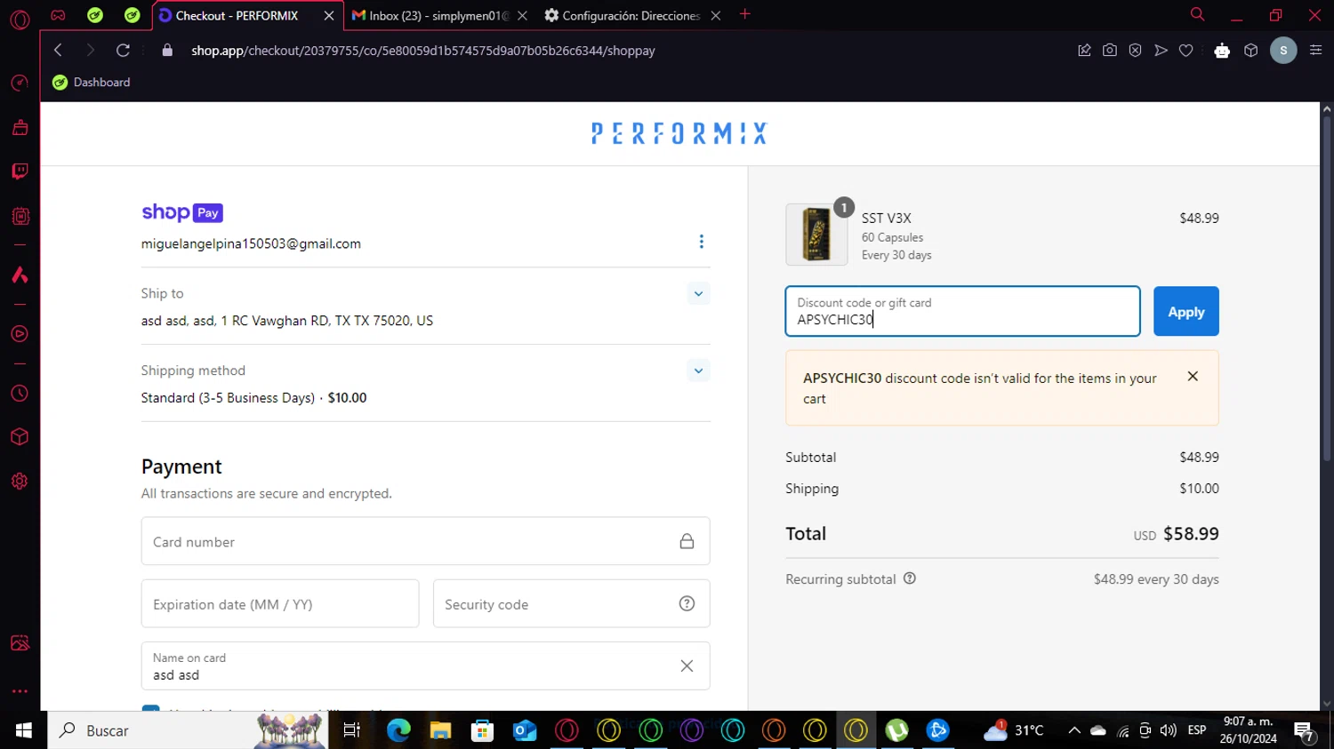Open File Explorer from the taskbar
Screen dimensions: 1334x749
click(440, 730)
